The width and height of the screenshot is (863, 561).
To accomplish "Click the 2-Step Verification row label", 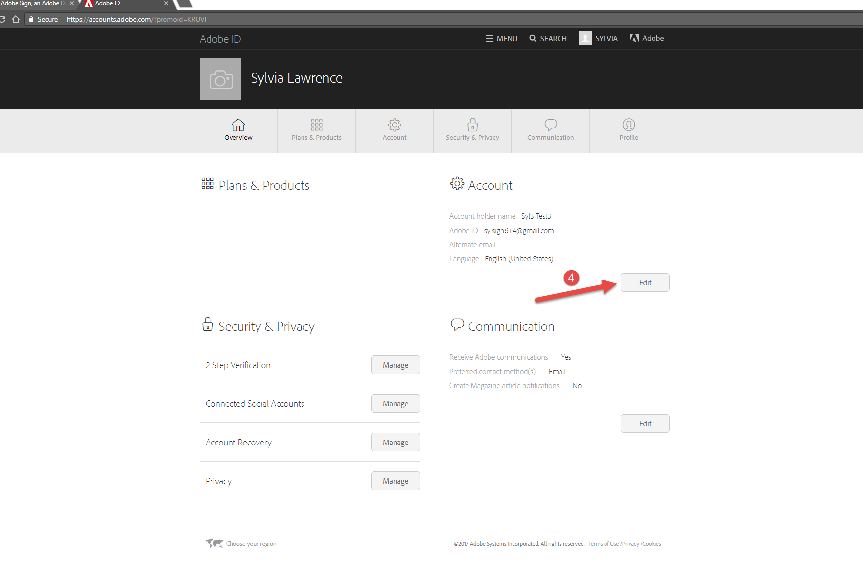I will click(238, 365).
